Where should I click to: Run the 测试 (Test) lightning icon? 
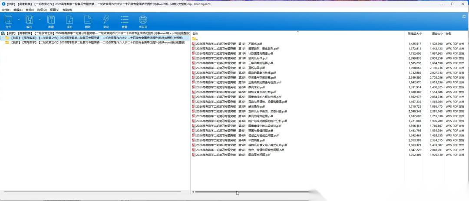pyautogui.click(x=106, y=22)
